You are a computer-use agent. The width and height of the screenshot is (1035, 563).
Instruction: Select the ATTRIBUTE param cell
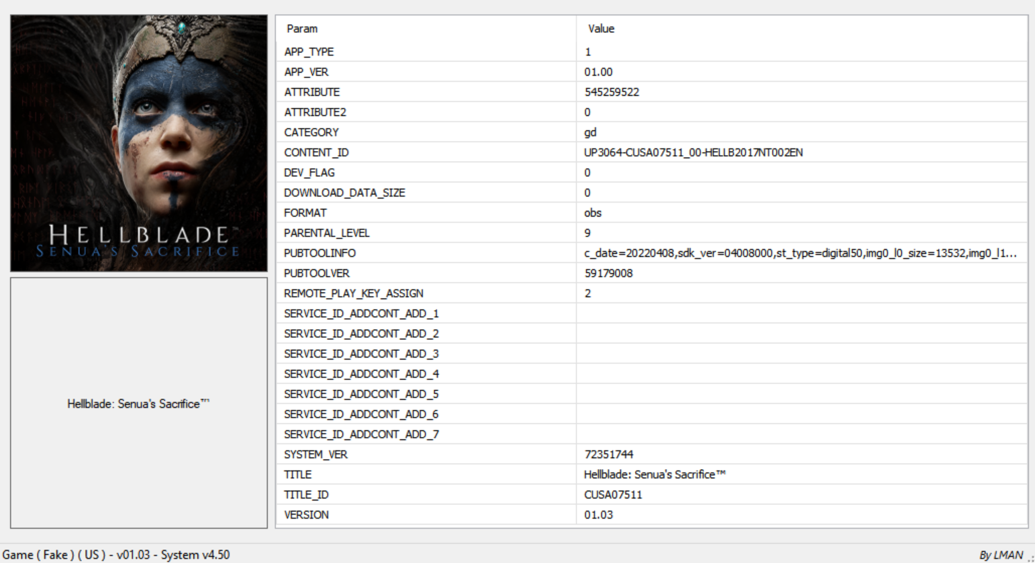(311, 92)
